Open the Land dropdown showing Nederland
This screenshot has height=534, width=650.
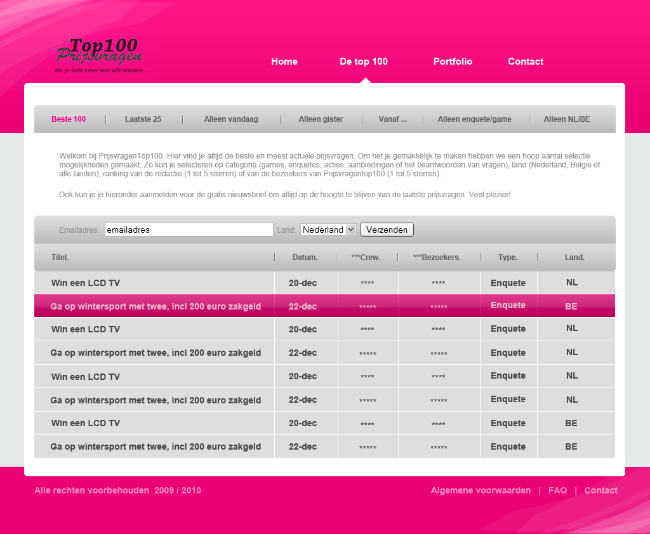tap(328, 230)
